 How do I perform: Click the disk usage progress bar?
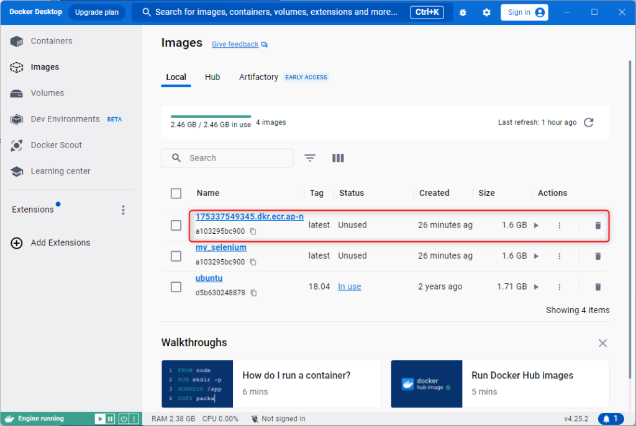pos(211,117)
